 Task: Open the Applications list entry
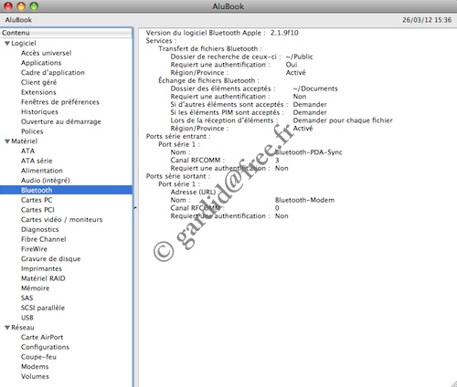[41, 63]
